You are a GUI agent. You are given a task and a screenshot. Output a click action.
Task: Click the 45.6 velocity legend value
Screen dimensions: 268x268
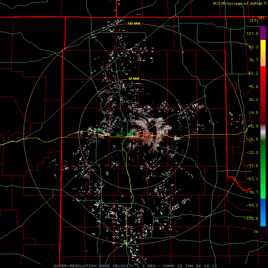[x=253, y=86]
